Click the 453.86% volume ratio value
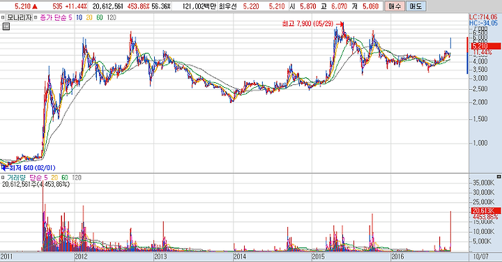The height and width of the screenshot is (262, 502). point(138,6)
